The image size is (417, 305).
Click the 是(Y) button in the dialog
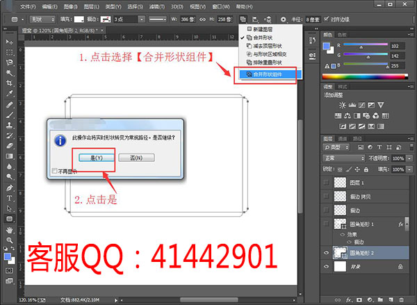(97, 158)
